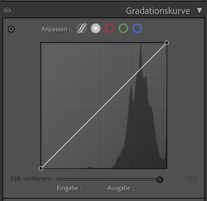Viewport: 207px width, 201px height.
Task: Click the bottom-left black point of curve
Action: pyautogui.click(x=41, y=168)
